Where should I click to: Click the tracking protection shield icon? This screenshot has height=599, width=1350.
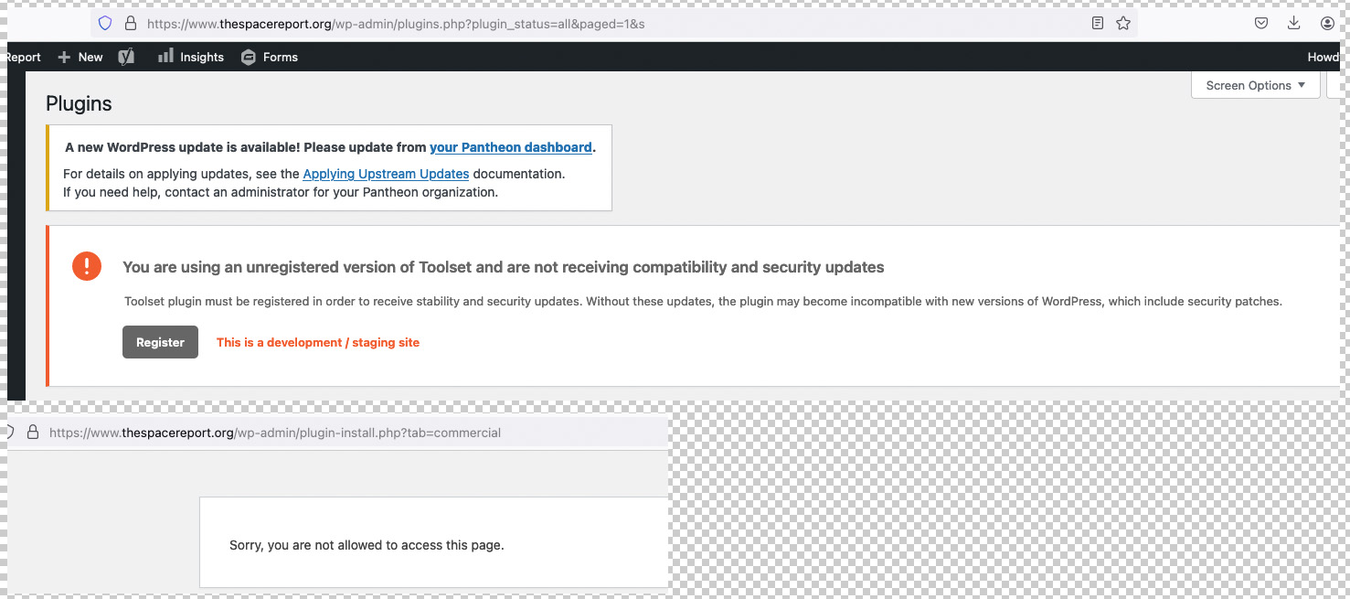(105, 24)
